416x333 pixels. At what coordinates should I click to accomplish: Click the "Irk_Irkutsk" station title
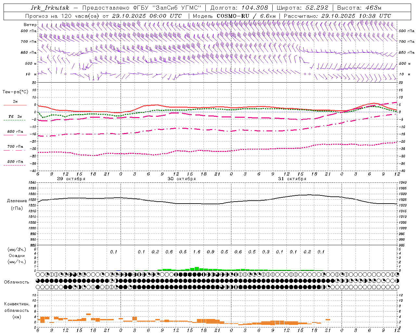click(x=50, y=8)
